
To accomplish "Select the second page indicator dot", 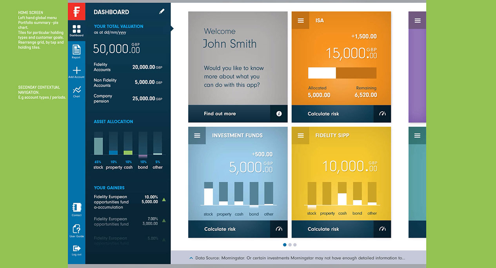I will [290, 245].
